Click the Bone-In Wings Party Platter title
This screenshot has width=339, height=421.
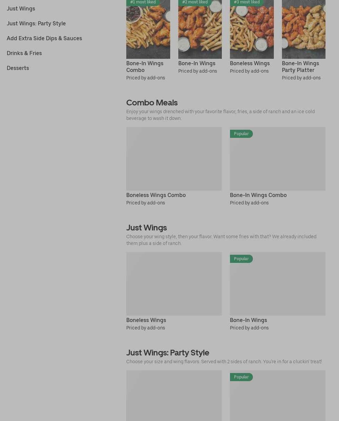click(301, 67)
